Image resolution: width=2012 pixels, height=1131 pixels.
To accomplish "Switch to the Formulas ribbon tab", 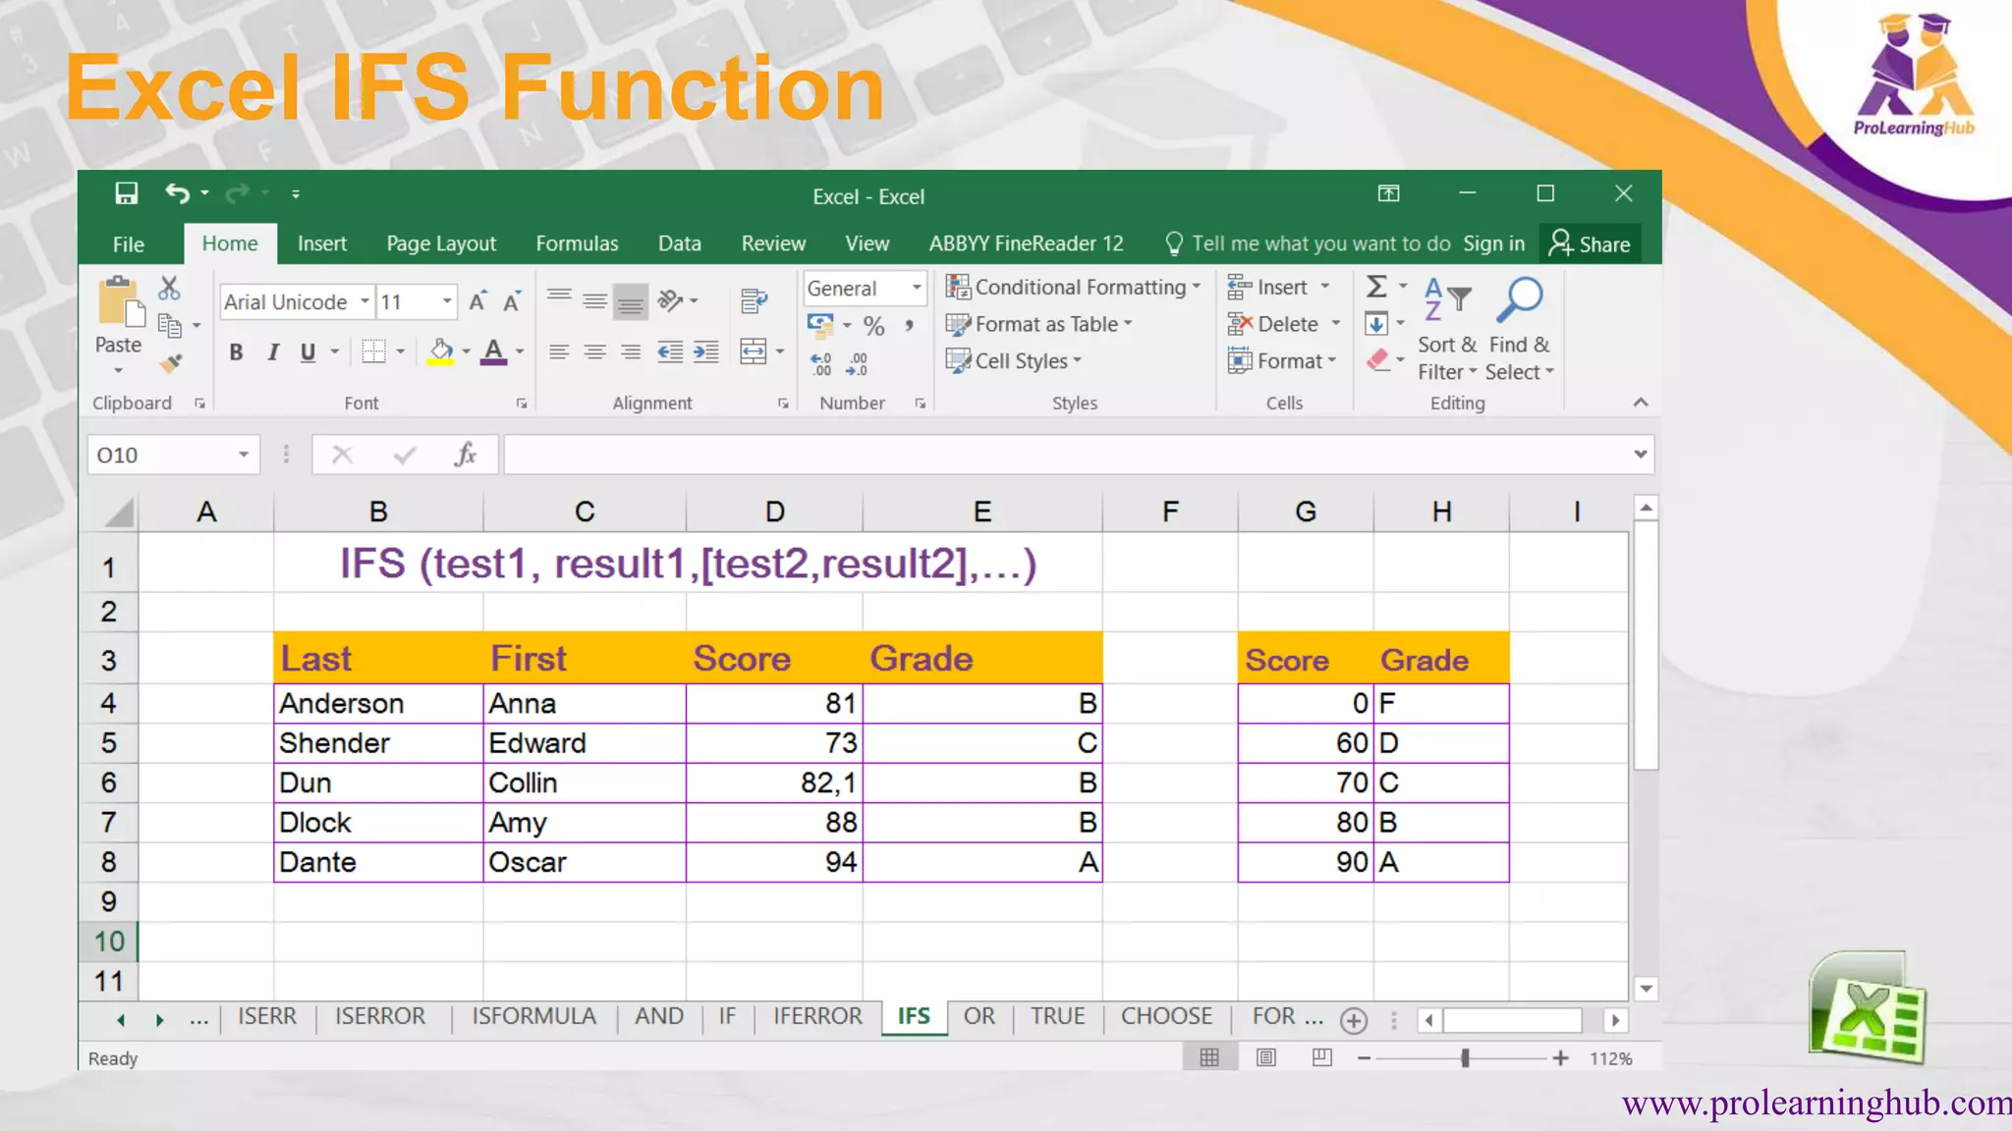I will (577, 243).
